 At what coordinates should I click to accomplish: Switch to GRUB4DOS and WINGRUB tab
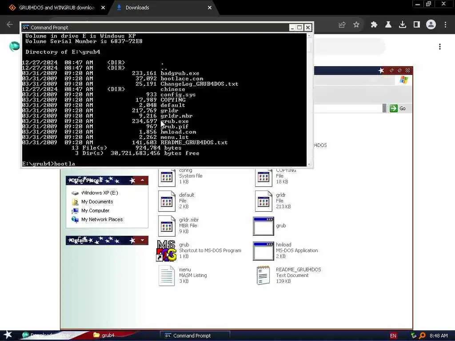[x=56, y=8]
